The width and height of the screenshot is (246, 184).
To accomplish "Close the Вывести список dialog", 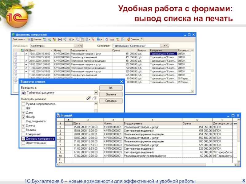I will (121, 82).
